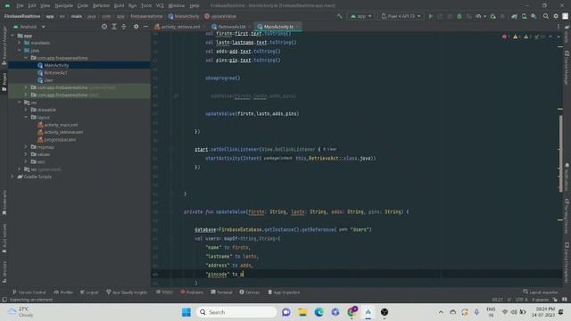Toggle the Project side tab
Viewport: 571px width, 321px height.
(x=4, y=81)
